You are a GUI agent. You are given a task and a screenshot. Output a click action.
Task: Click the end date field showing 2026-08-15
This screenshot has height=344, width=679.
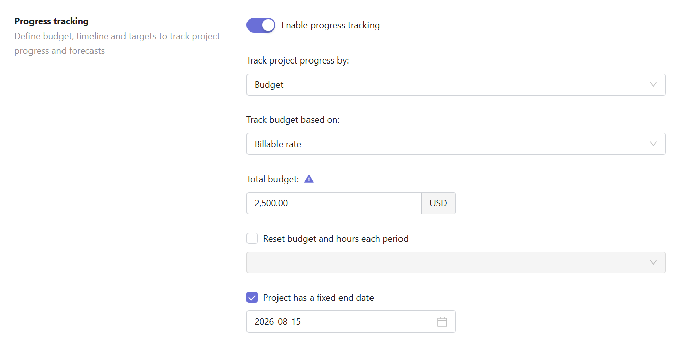(x=351, y=322)
